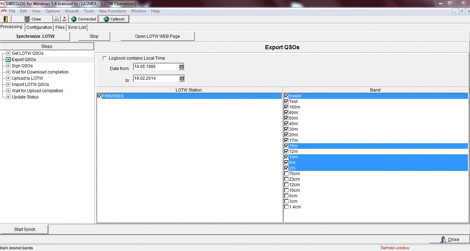Click Open LOTW WEB Page button
This screenshot has width=470, height=251.
point(158,36)
